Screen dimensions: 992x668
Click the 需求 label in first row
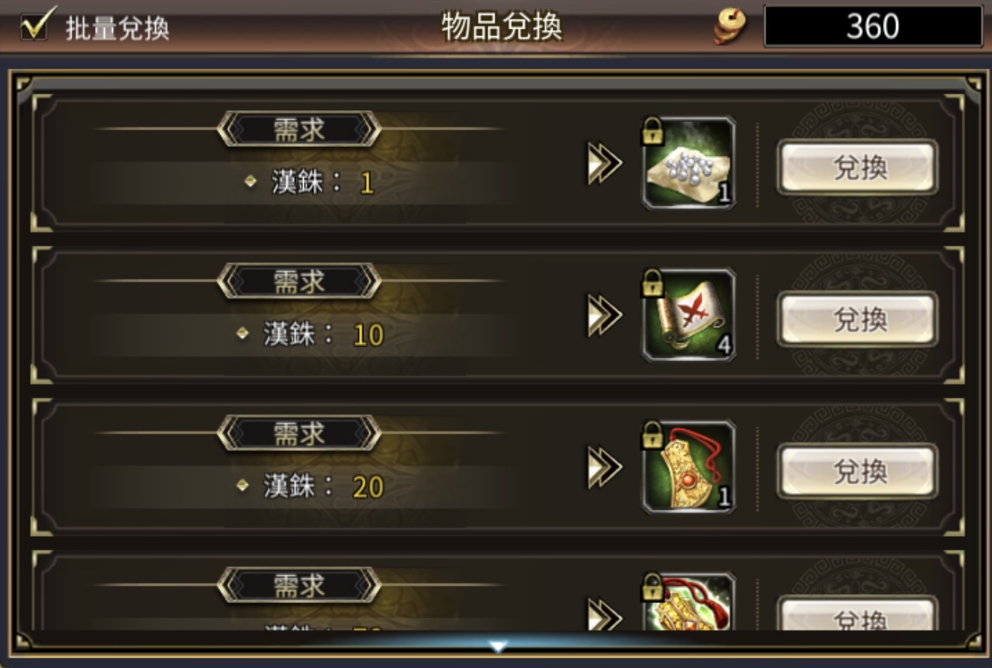coord(299,129)
